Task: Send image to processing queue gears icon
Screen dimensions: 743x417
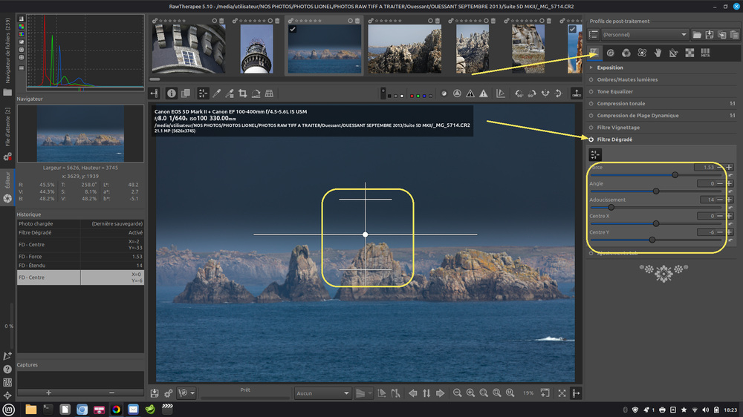Action: pos(168,393)
